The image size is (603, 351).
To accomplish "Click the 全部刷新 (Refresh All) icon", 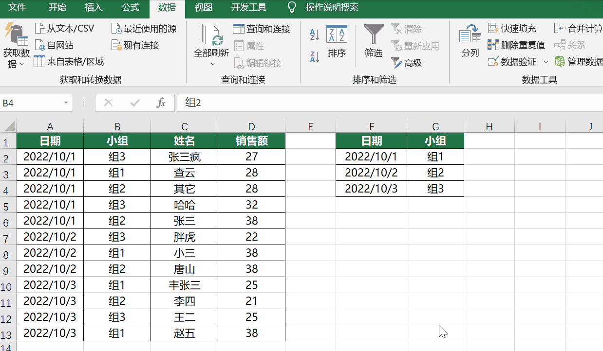I will 212,36.
